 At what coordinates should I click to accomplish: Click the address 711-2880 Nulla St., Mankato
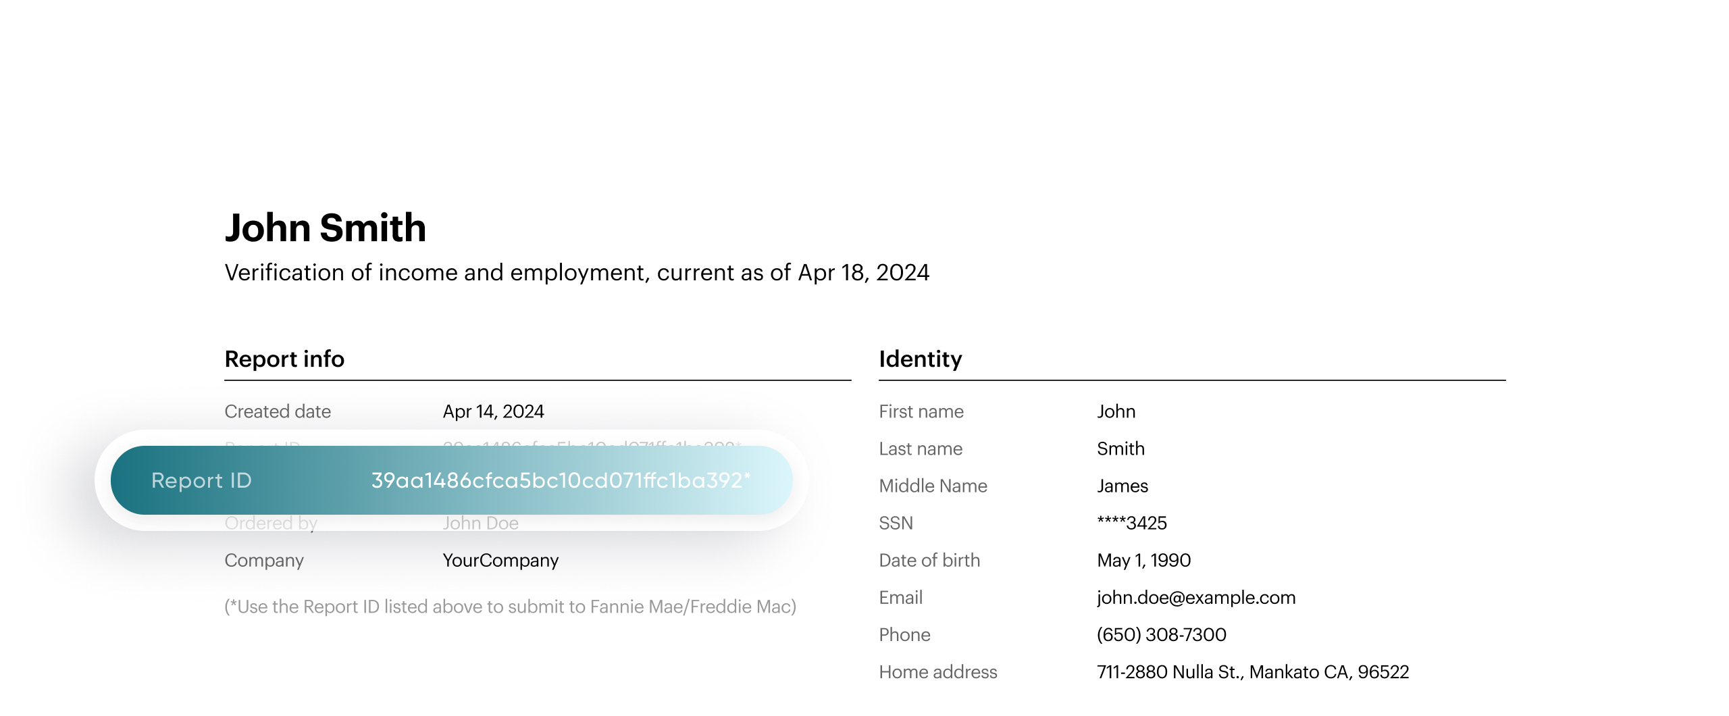point(1253,672)
